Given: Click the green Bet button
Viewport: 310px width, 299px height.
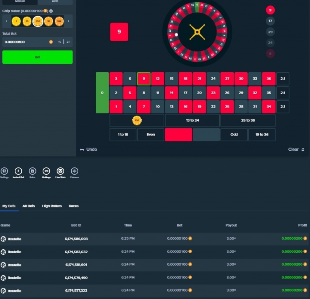Looking at the screenshot, I should point(37,57).
